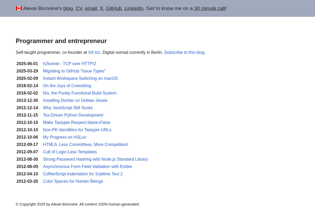Read My Progress on HSLuv post
315x210 pixels.
(x=65, y=137)
